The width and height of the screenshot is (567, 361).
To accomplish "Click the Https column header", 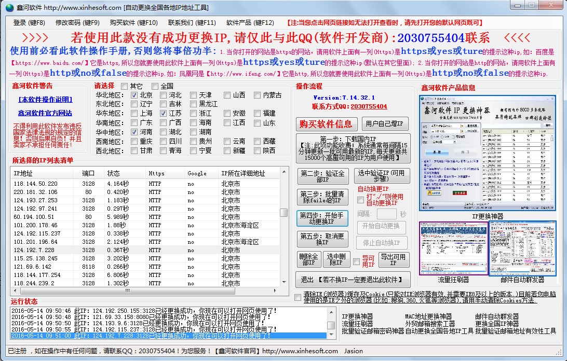I will [166, 173].
